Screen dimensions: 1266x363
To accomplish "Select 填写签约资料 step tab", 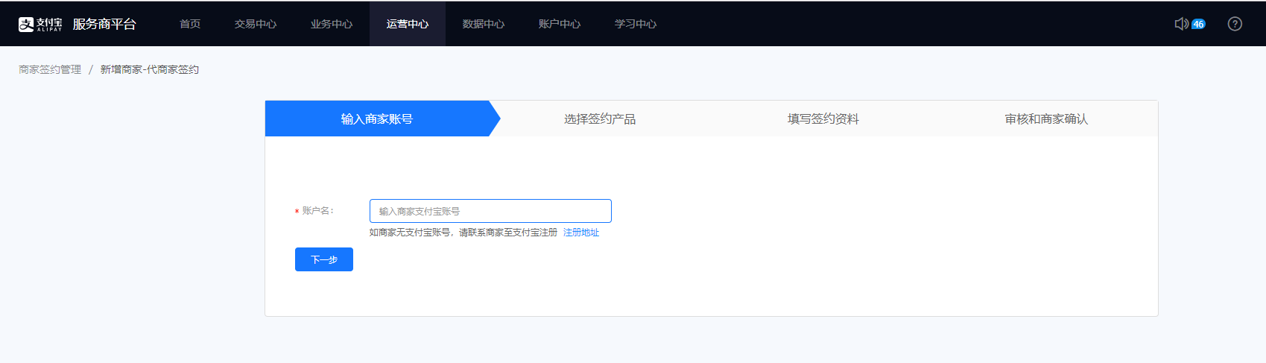I will point(823,119).
